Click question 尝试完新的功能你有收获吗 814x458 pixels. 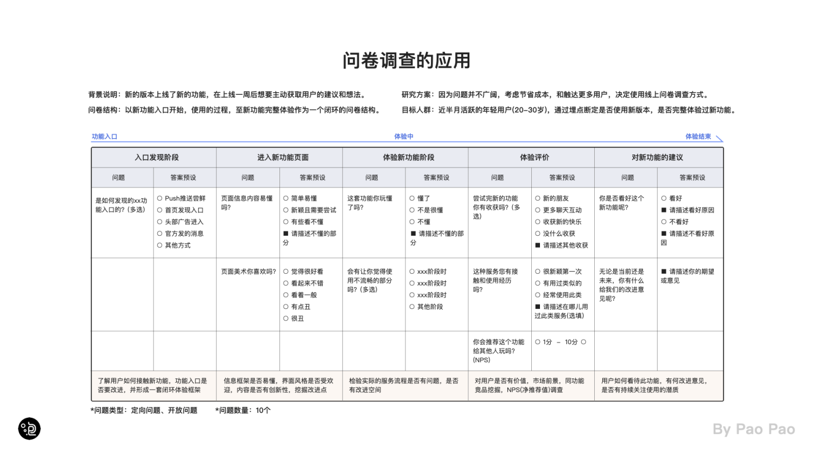point(497,208)
